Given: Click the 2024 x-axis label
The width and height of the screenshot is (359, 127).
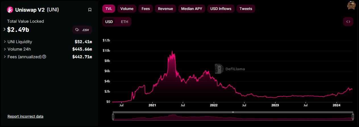Looking at the screenshot, I should [337, 105].
